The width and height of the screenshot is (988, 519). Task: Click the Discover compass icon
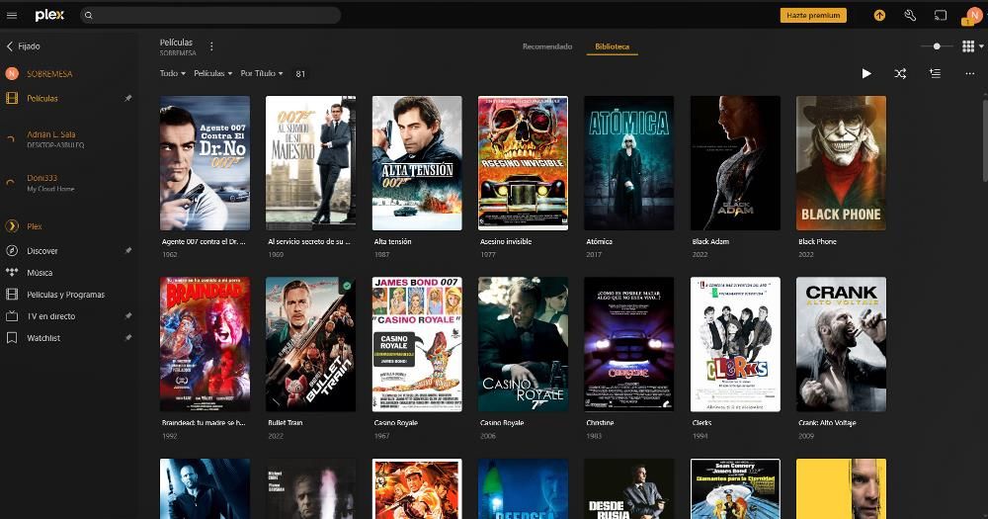(x=11, y=251)
